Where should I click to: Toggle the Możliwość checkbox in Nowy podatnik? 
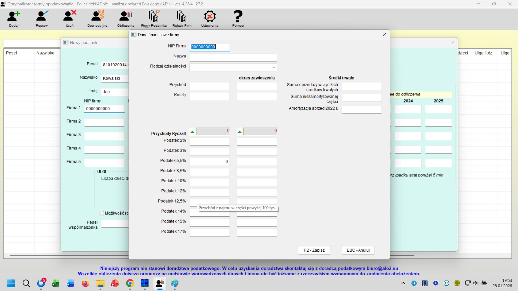click(102, 213)
